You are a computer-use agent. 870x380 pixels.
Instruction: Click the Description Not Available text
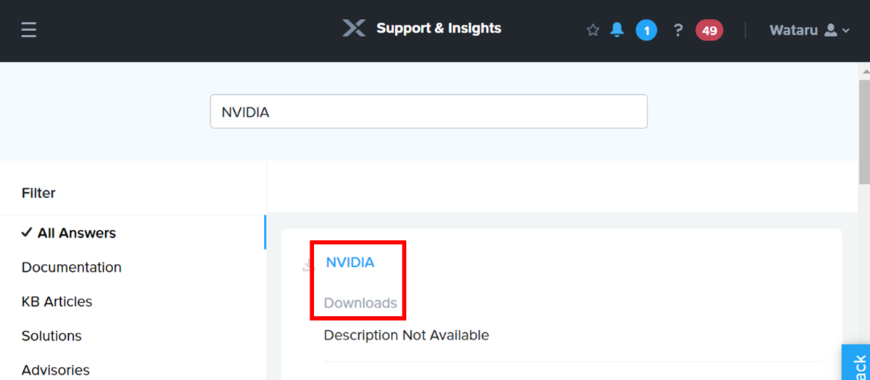pyautogui.click(x=406, y=335)
